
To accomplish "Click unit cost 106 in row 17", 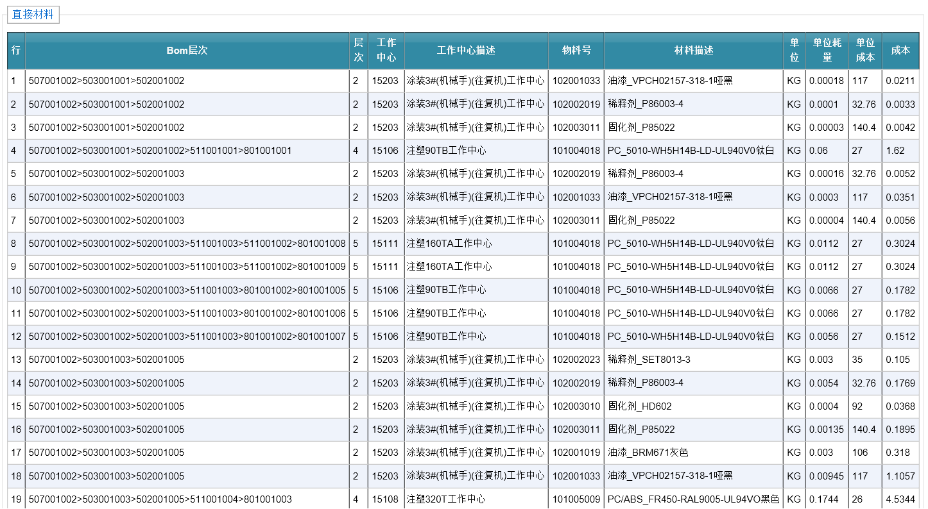I will (860, 453).
